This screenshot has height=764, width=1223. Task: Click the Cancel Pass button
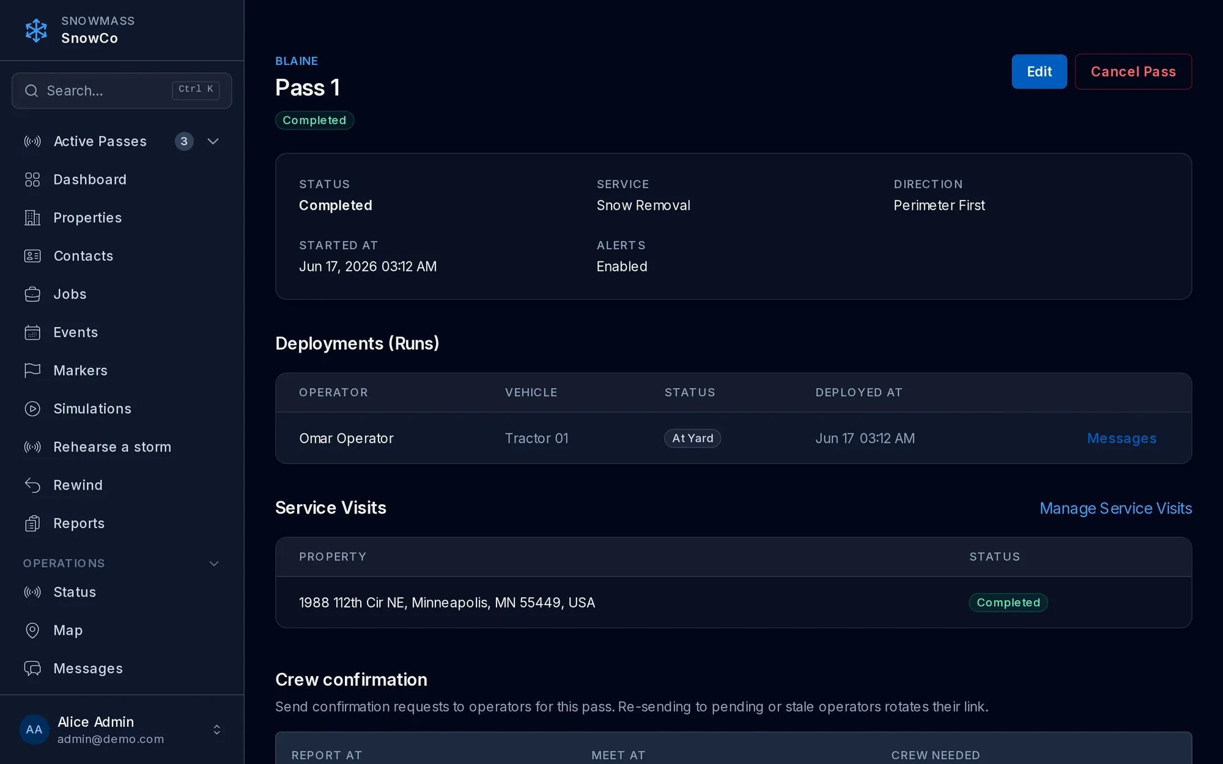(x=1133, y=72)
